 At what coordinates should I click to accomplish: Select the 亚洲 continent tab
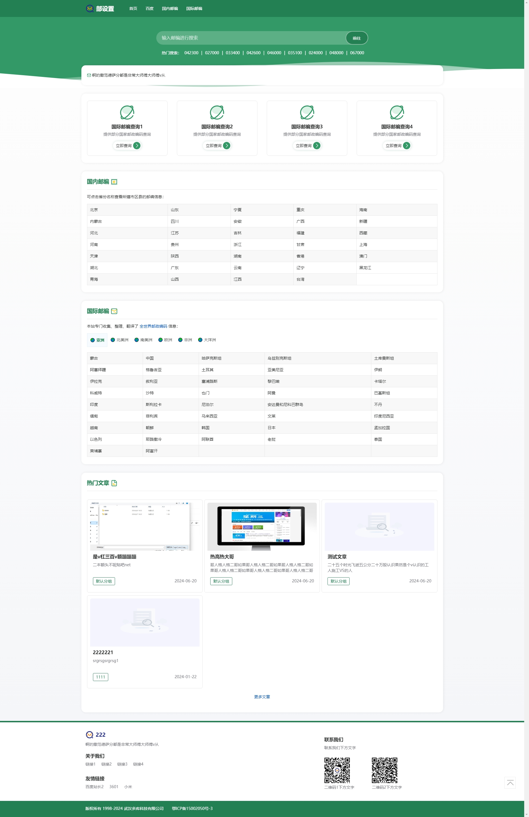97,340
